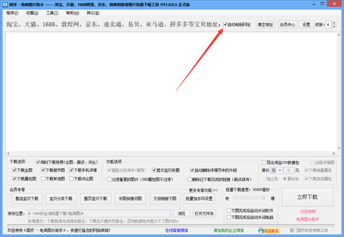Select the 复合包 radio button

click(x=285, y=179)
